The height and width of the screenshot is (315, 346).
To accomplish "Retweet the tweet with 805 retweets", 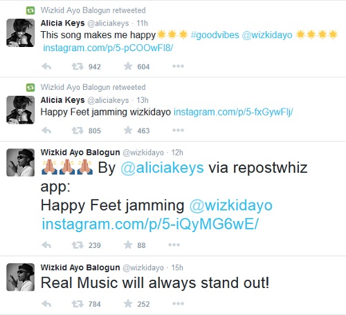I will coord(78,131).
